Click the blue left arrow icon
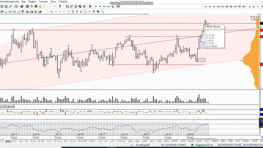The image size is (263, 148). click(x=96, y=7)
